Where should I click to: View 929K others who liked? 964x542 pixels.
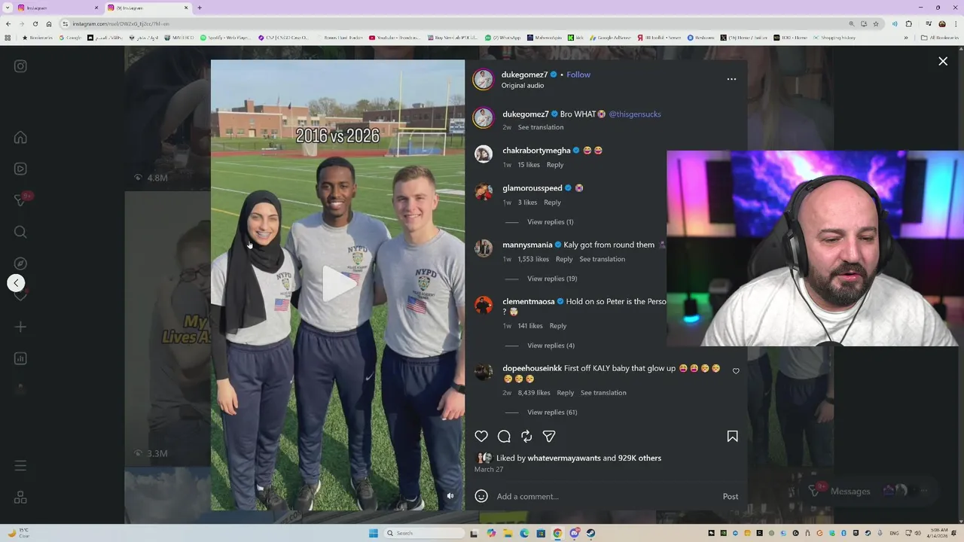point(639,458)
